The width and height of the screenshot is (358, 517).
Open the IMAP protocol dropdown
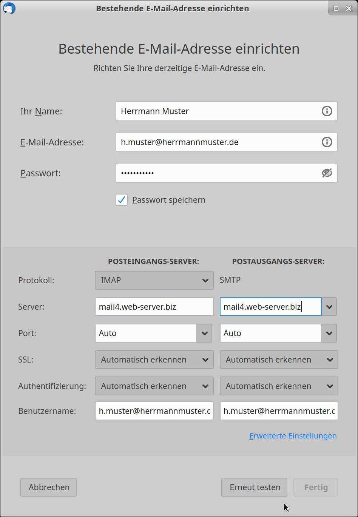[x=154, y=280]
